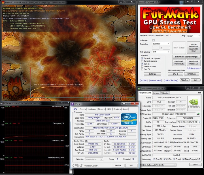This screenshot has width=204, height=175.
Task: Select the About tab in CPU-Z
Action: (125, 109)
